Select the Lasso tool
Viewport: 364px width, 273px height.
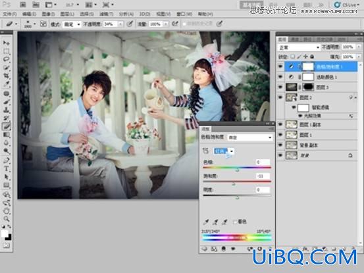[x=6, y=59]
